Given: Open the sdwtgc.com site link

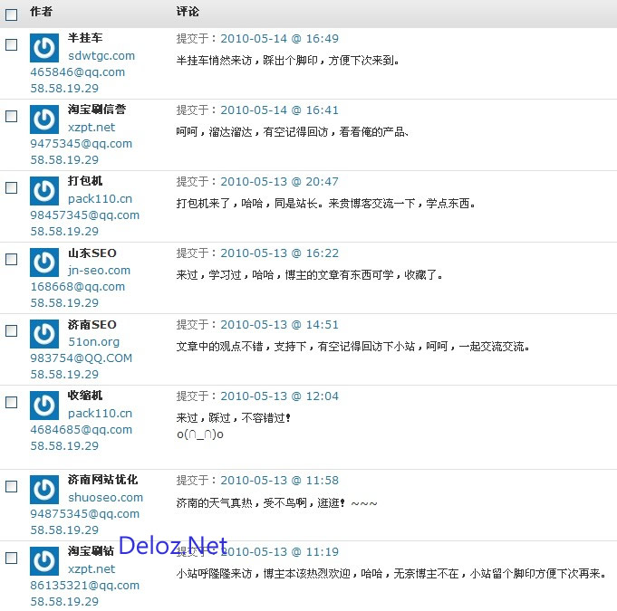Looking at the screenshot, I should coord(101,56).
